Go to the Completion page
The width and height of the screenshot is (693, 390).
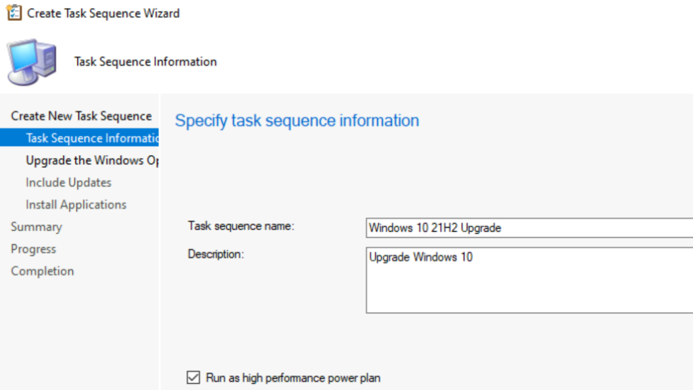pyautogui.click(x=42, y=272)
